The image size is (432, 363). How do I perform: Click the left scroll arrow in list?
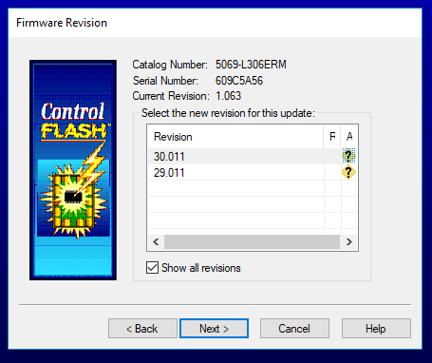tap(156, 242)
